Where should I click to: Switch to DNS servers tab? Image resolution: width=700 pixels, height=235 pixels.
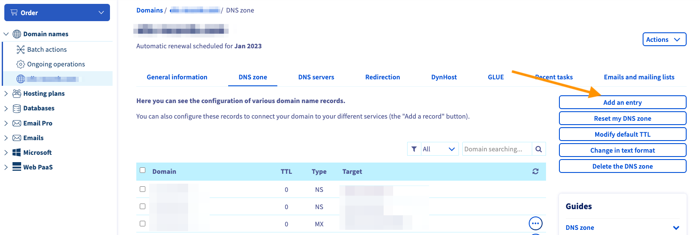[x=316, y=77]
